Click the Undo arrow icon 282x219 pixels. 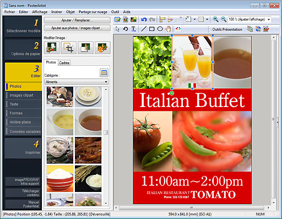pyautogui.click(x=144, y=19)
